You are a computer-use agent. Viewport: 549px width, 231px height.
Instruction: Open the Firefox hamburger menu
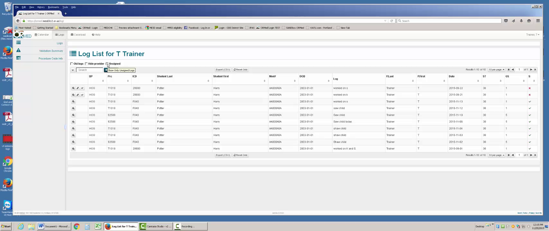coord(538,21)
